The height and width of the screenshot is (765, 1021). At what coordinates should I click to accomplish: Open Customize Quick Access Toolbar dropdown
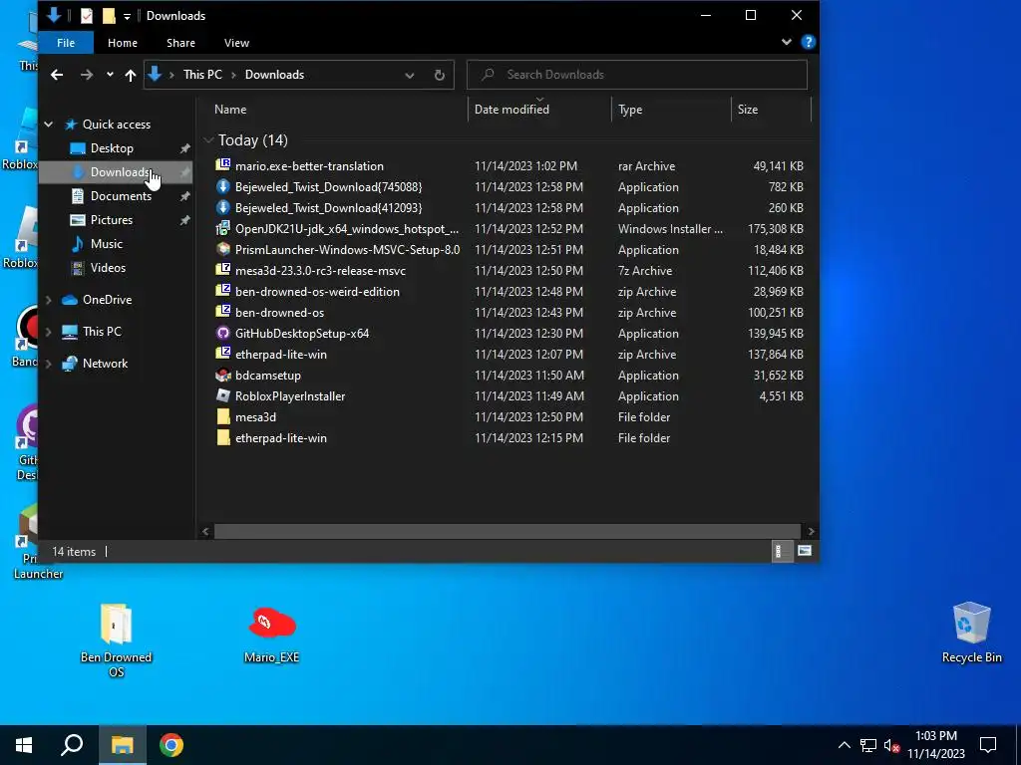pos(127,16)
